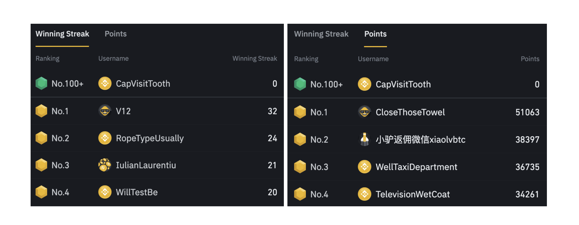579x225 pixels.
Task: Click the xiaolvbtc user's avatar icon
Action: [x=364, y=139]
